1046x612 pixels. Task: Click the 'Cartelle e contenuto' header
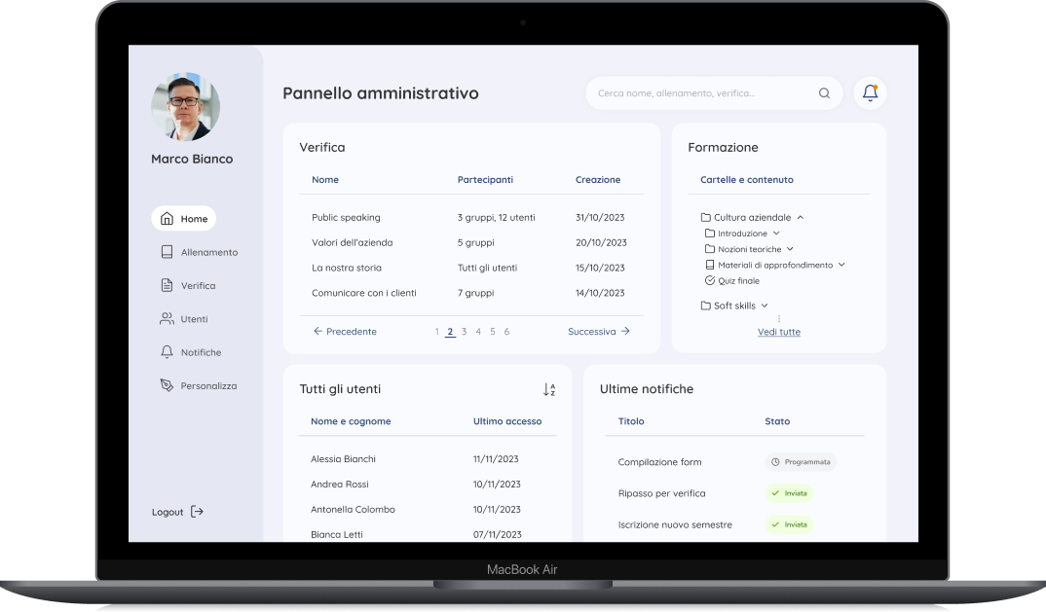(x=746, y=179)
